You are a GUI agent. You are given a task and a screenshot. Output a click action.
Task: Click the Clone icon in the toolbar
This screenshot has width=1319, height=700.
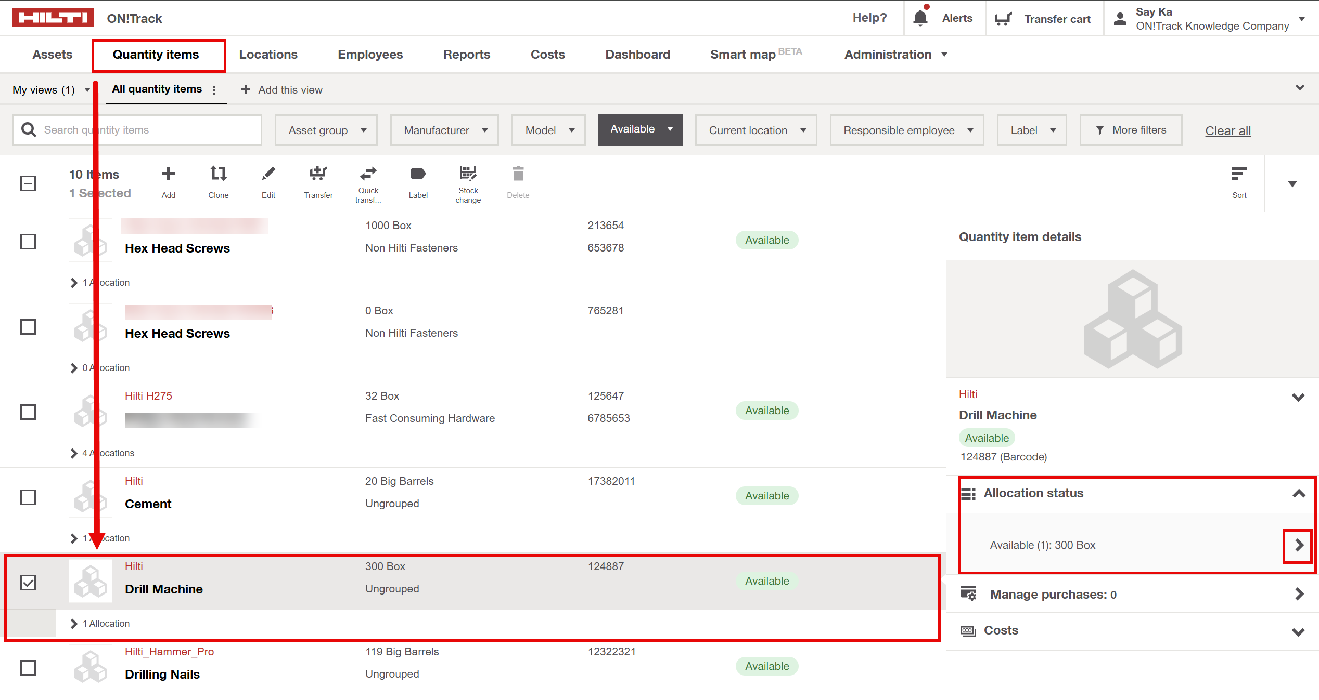pyautogui.click(x=217, y=174)
